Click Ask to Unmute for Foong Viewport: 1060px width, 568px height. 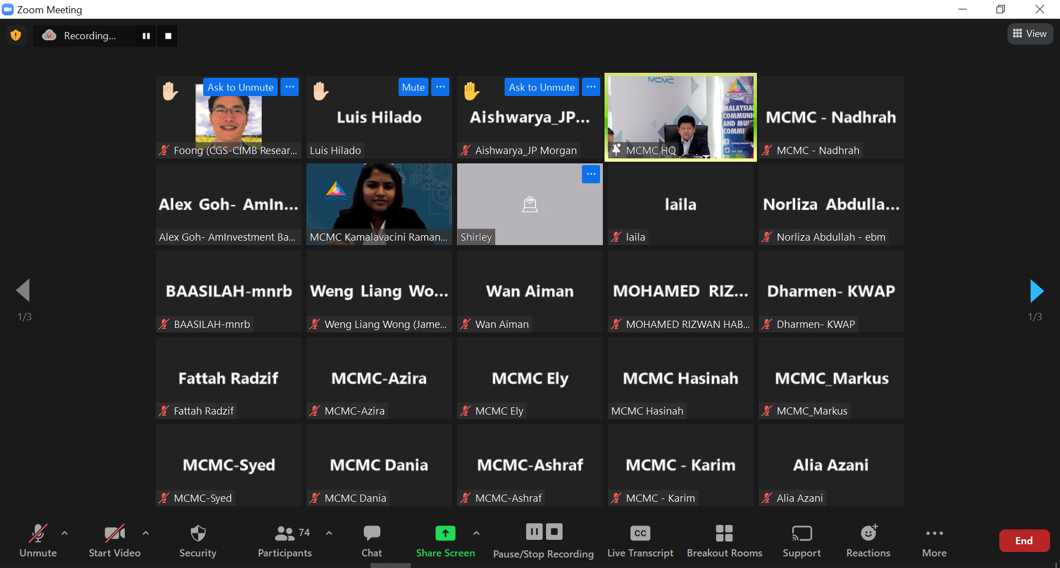(x=240, y=87)
